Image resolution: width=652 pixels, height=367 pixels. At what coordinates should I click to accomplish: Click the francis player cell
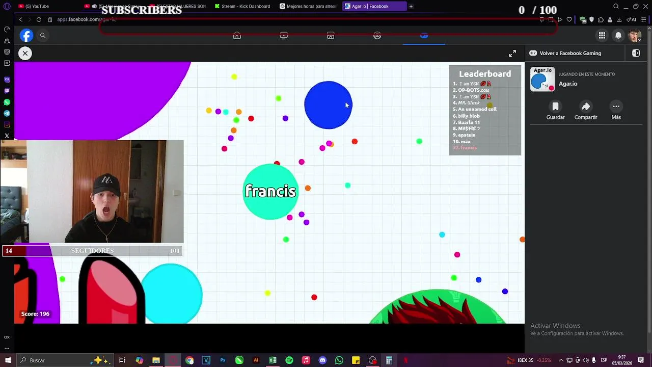(270, 192)
